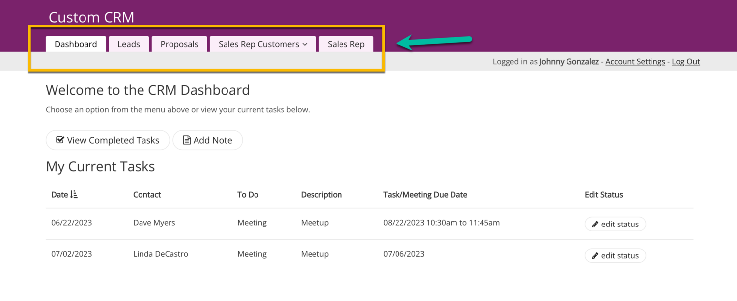
Task: Click the checkmark icon in View Completed Tasks
Action: pyautogui.click(x=60, y=140)
